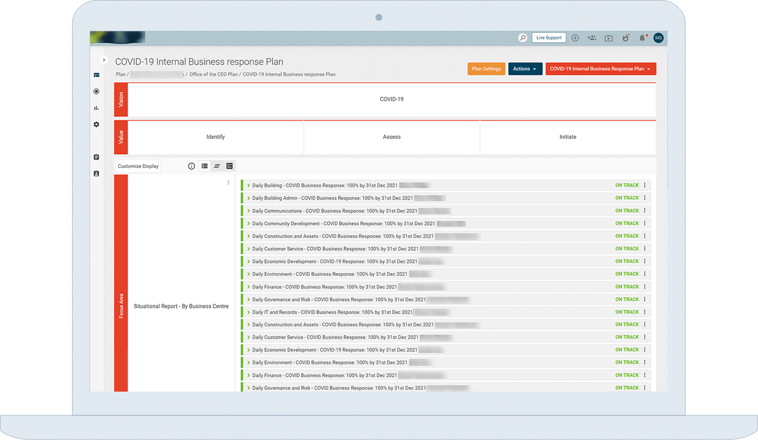Click the flame icon in top bar
The image size is (758, 440).
click(x=625, y=38)
